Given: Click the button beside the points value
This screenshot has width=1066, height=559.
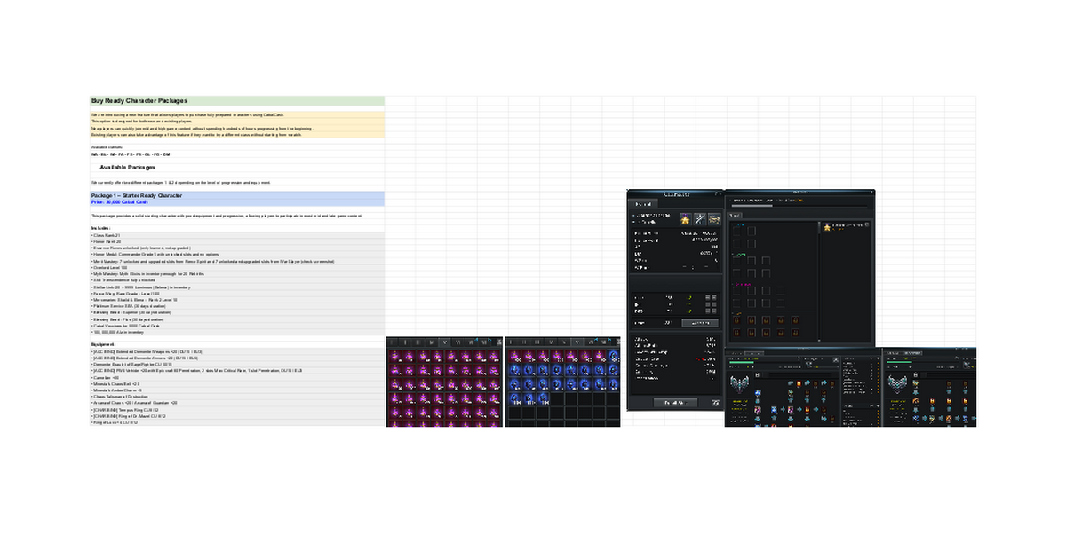Looking at the screenshot, I should point(700,323).
